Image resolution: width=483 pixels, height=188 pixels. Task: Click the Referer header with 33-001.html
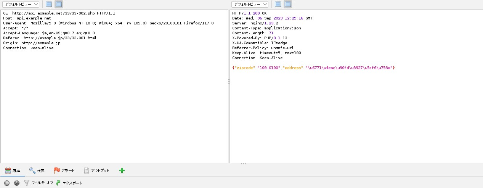50,38
